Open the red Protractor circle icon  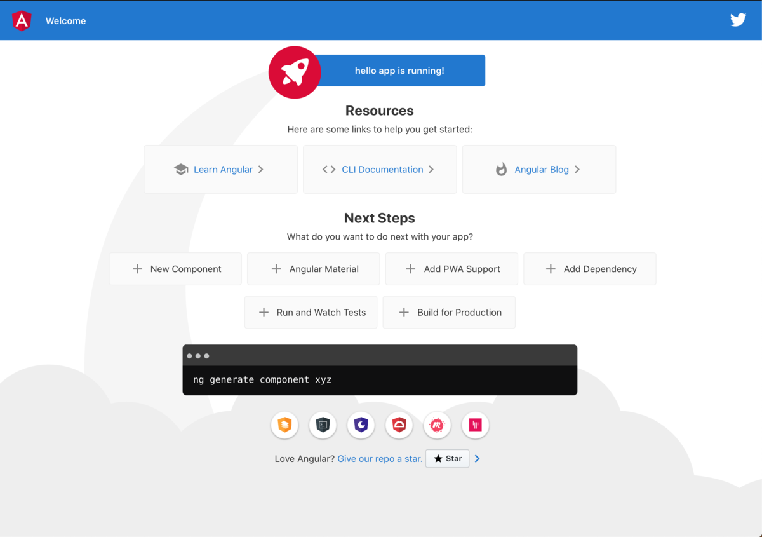click(399, 425)
